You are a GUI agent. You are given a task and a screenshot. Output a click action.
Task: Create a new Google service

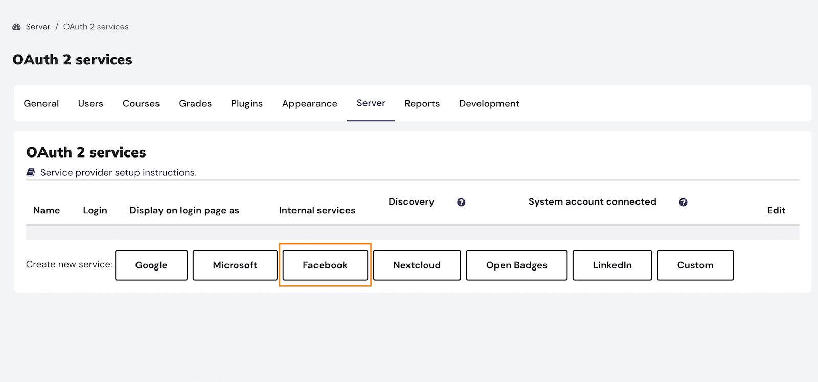(151, 265)
